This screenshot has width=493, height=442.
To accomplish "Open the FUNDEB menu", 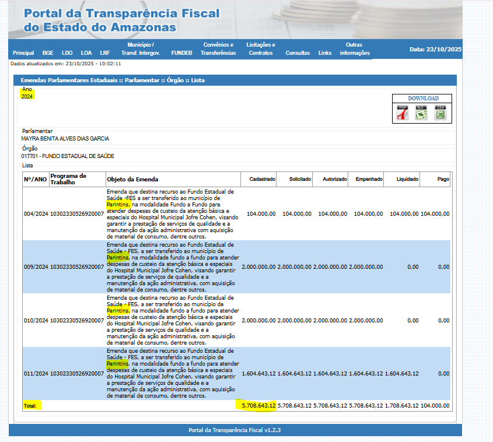I will [181, 52].
